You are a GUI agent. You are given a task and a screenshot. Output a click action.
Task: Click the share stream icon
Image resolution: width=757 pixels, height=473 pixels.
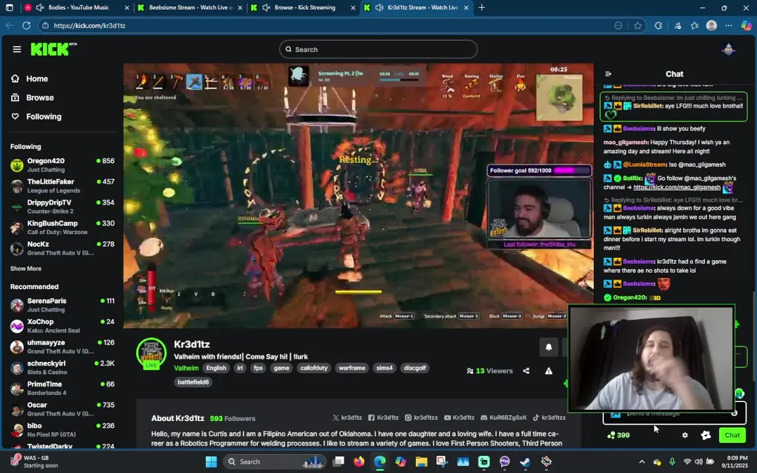(x=526, y=371)
